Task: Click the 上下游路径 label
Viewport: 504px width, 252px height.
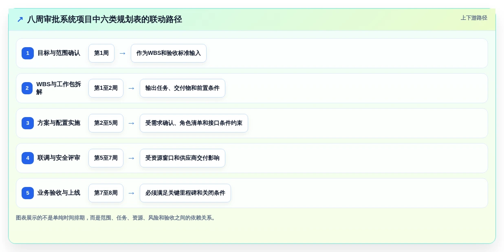Action: tap(474, 18)
